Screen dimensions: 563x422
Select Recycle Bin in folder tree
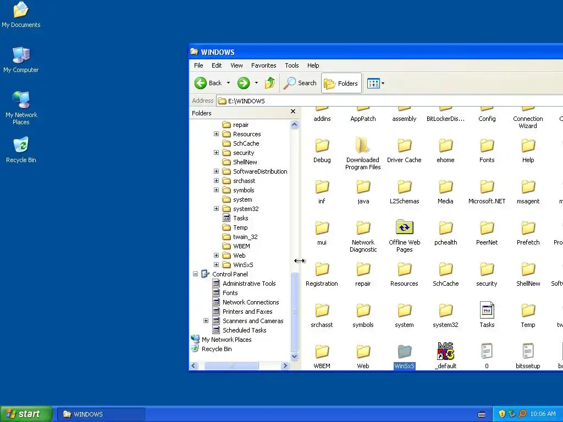(x=217, y=349)
